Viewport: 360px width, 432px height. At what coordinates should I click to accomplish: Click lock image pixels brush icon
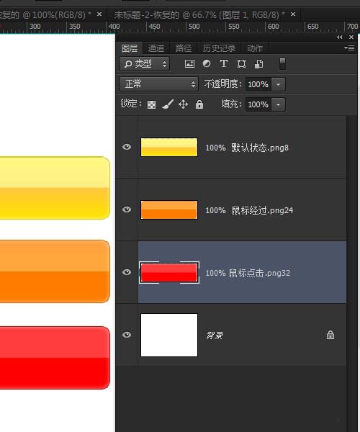[x=168, y=104]
